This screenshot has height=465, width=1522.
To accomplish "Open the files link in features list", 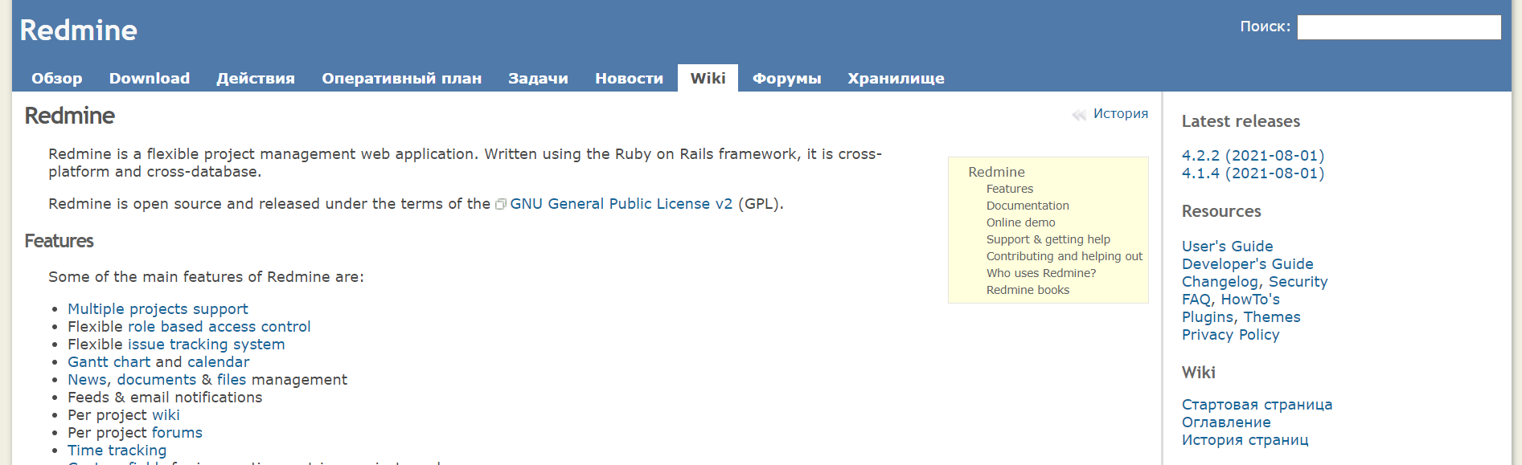I will tap(232, 380).
